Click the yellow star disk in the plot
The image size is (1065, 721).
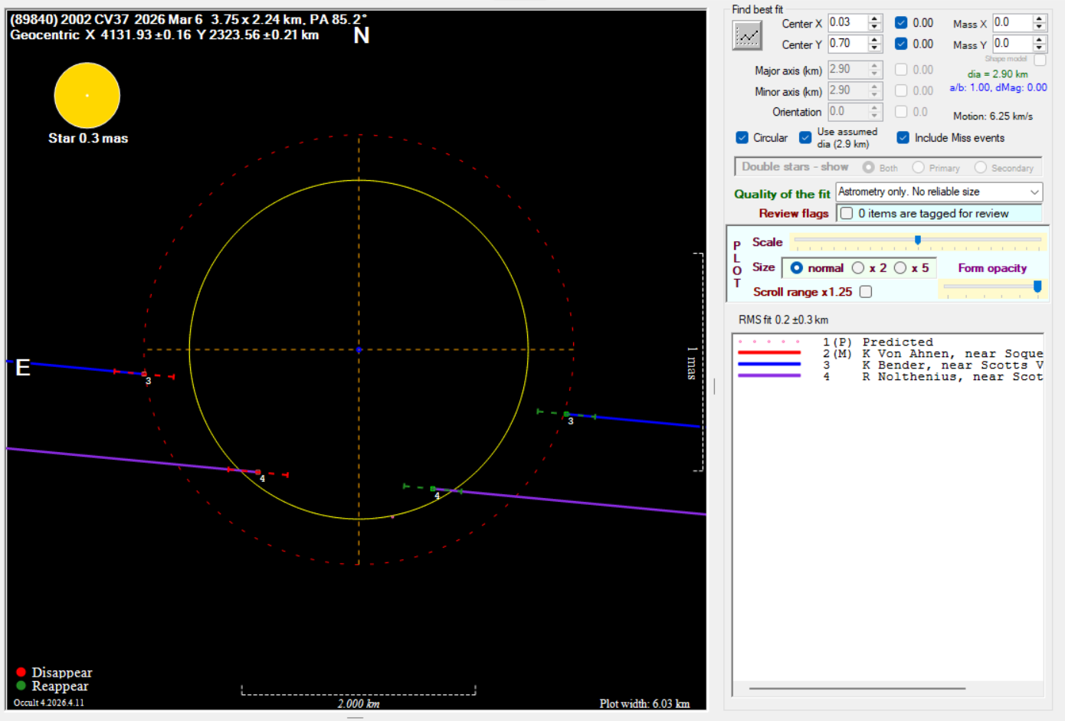point(87,96)
